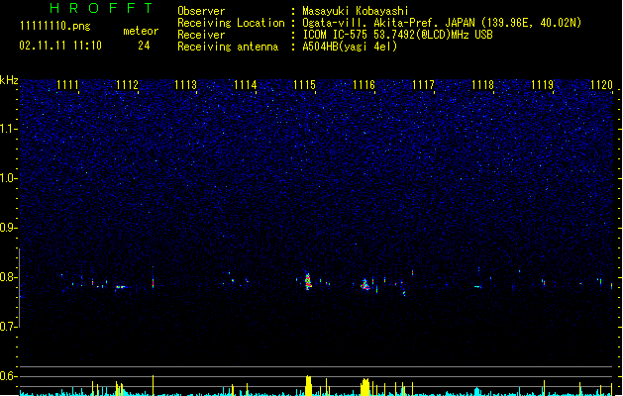Click the kHz axis unit label
This screenshot has width=623, height=396.
point(9,80)
